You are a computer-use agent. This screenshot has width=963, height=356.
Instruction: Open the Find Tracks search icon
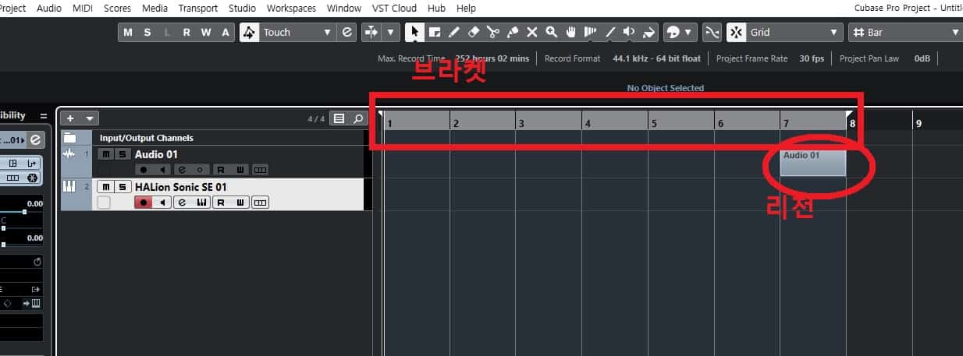tap(357, 118)
